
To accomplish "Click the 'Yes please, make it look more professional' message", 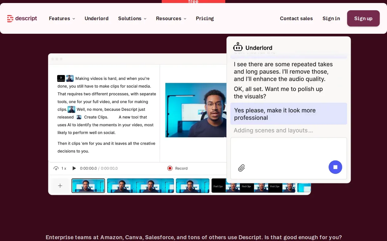I will 288,114.
